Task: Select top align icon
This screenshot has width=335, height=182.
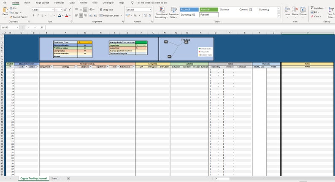Action: (x=76, y=10)
